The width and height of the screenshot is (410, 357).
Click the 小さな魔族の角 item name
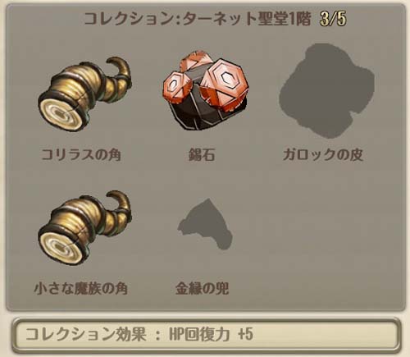[81, 288]
